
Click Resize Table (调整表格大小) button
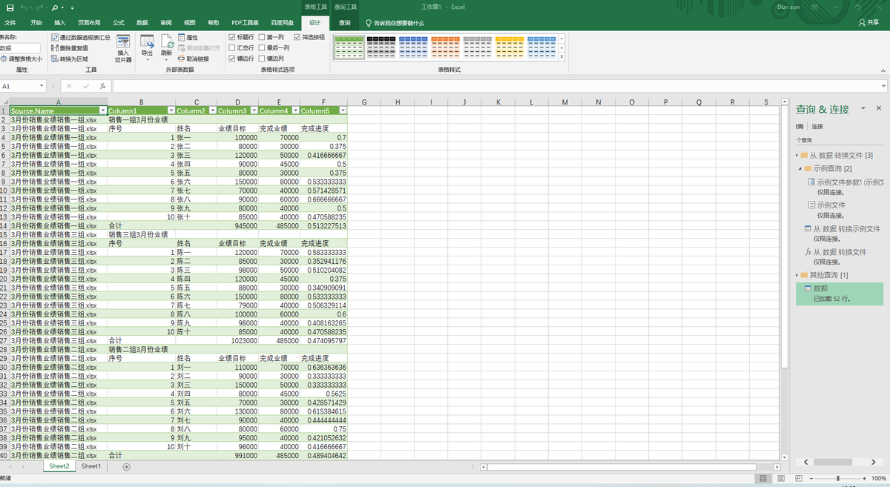click(22, 59)
